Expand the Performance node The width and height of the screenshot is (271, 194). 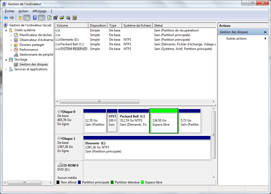(x=11, y=50)
